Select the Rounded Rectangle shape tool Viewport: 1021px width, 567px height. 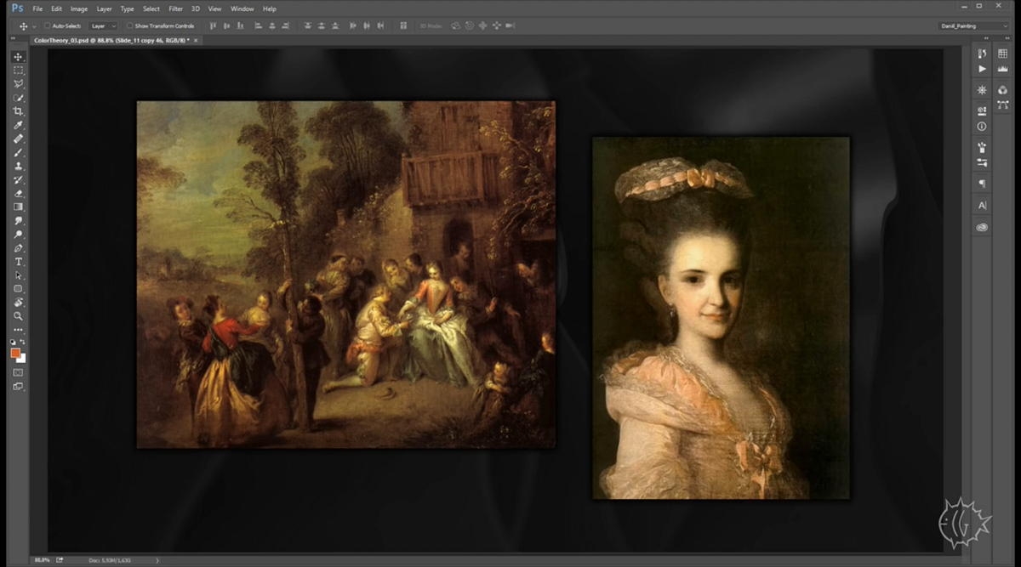click(18, 289)
